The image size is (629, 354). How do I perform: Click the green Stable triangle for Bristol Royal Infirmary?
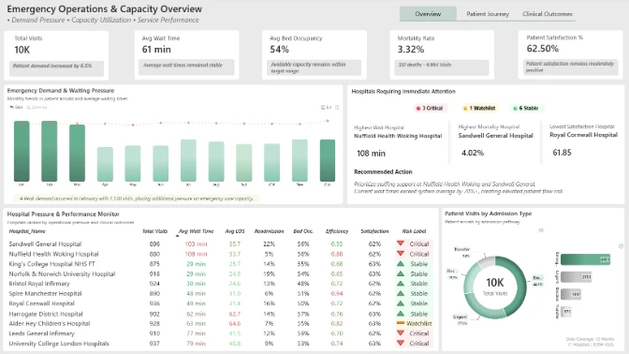point(400,283)
